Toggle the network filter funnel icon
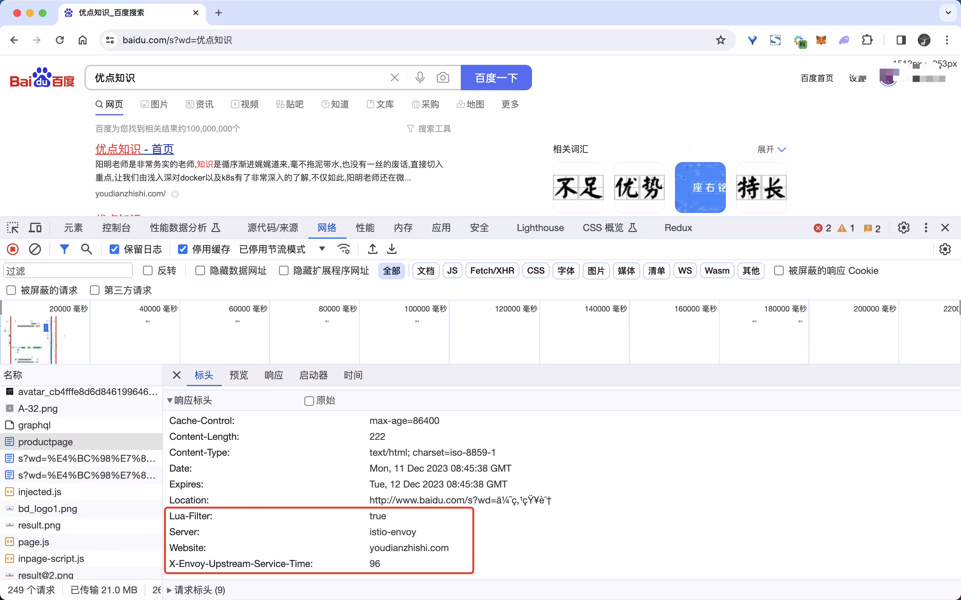Screen dimensions: 961x600 pos(64,249)
